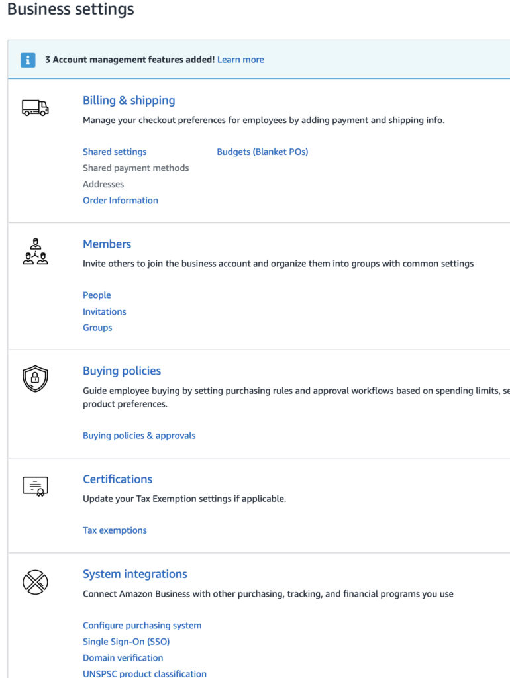510x678 pixels.
Task: Open Invitations page
Action: (x=104, y=311)
